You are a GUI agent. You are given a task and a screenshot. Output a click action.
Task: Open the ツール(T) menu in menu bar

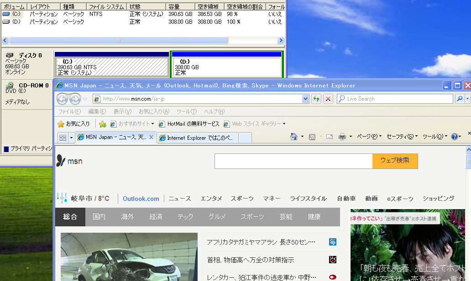click(187, 112)
